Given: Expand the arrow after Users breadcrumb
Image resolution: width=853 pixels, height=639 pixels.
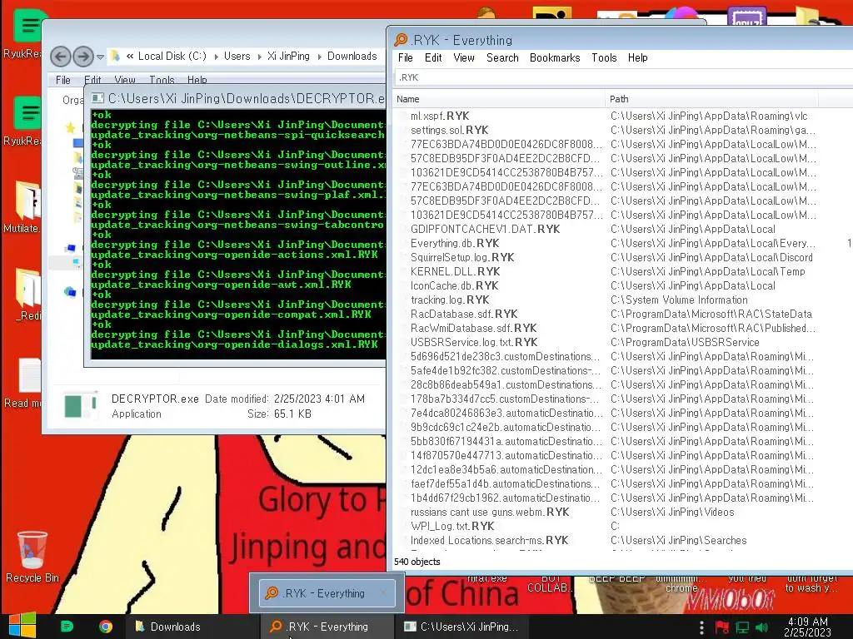Looking at the screenshot, I should pos(259,57).
